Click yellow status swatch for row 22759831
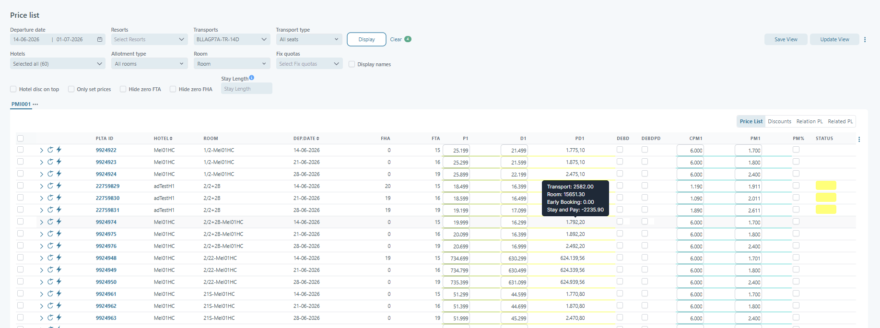The width and height of the screenshot is (880, 328). (826, 210)
